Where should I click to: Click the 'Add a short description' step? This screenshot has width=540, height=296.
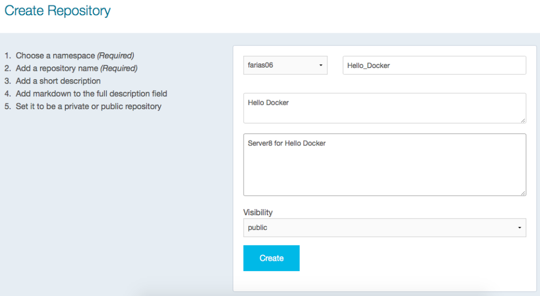58,81
